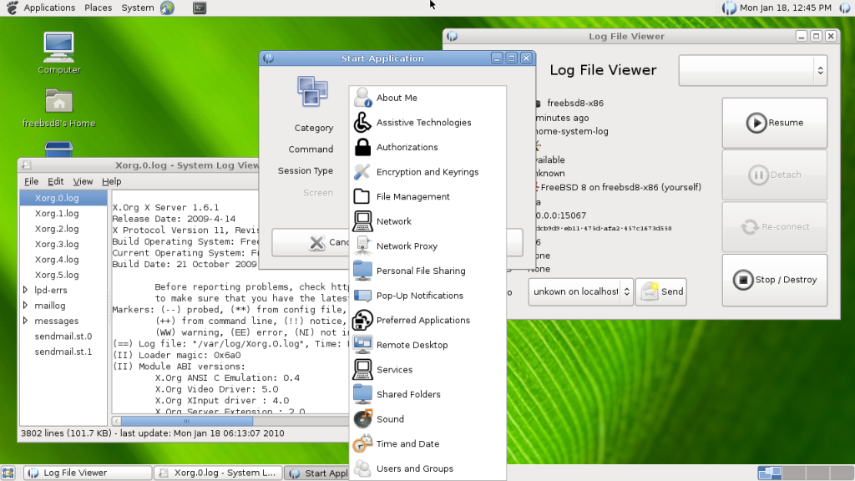Viewport: 855px width, 481px height.
Task: Expand the lpd-errs log tree
Action: [25, 290]
